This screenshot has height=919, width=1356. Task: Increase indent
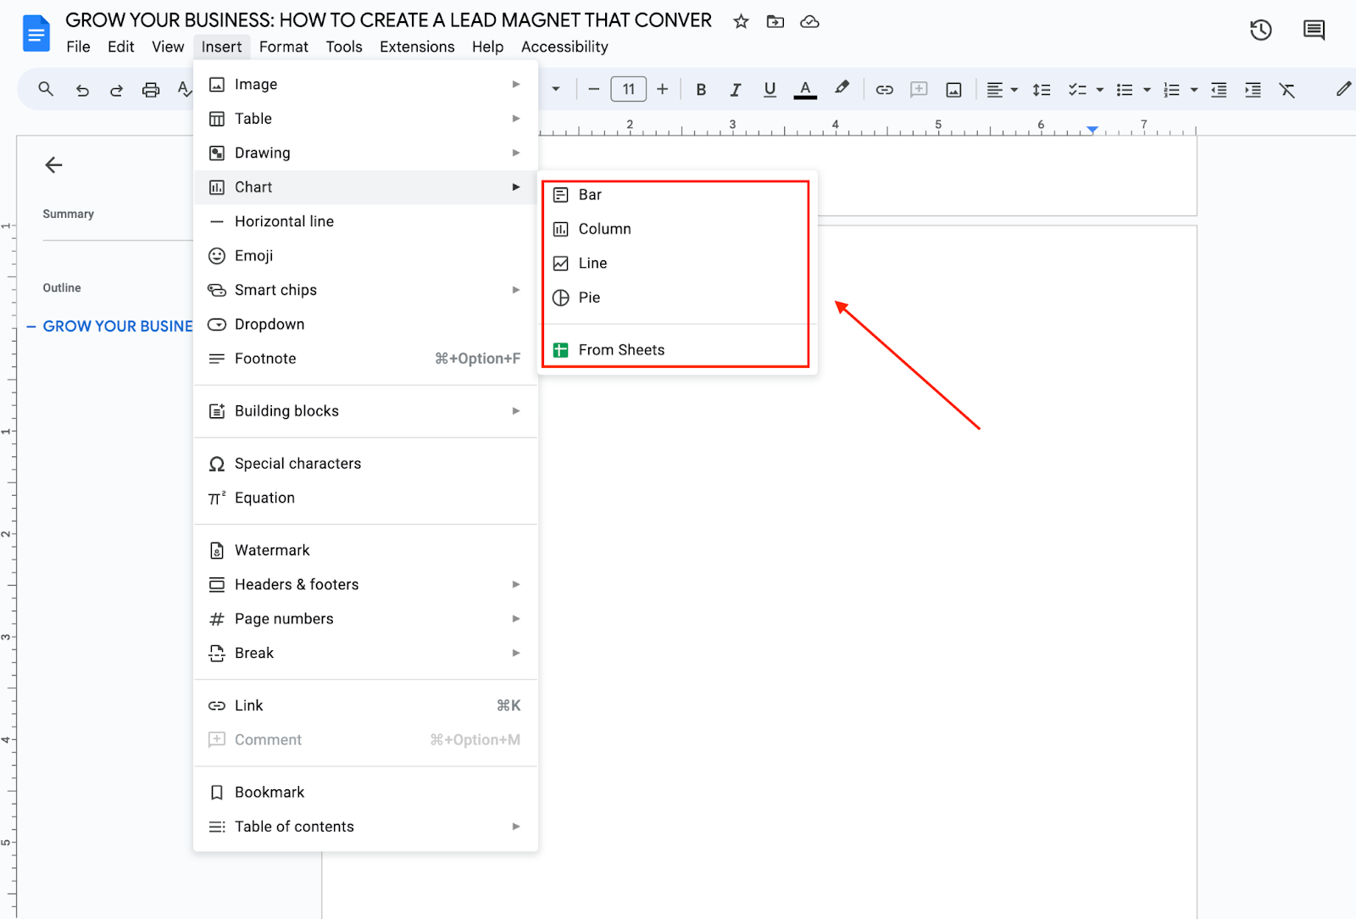[1253, 90]
